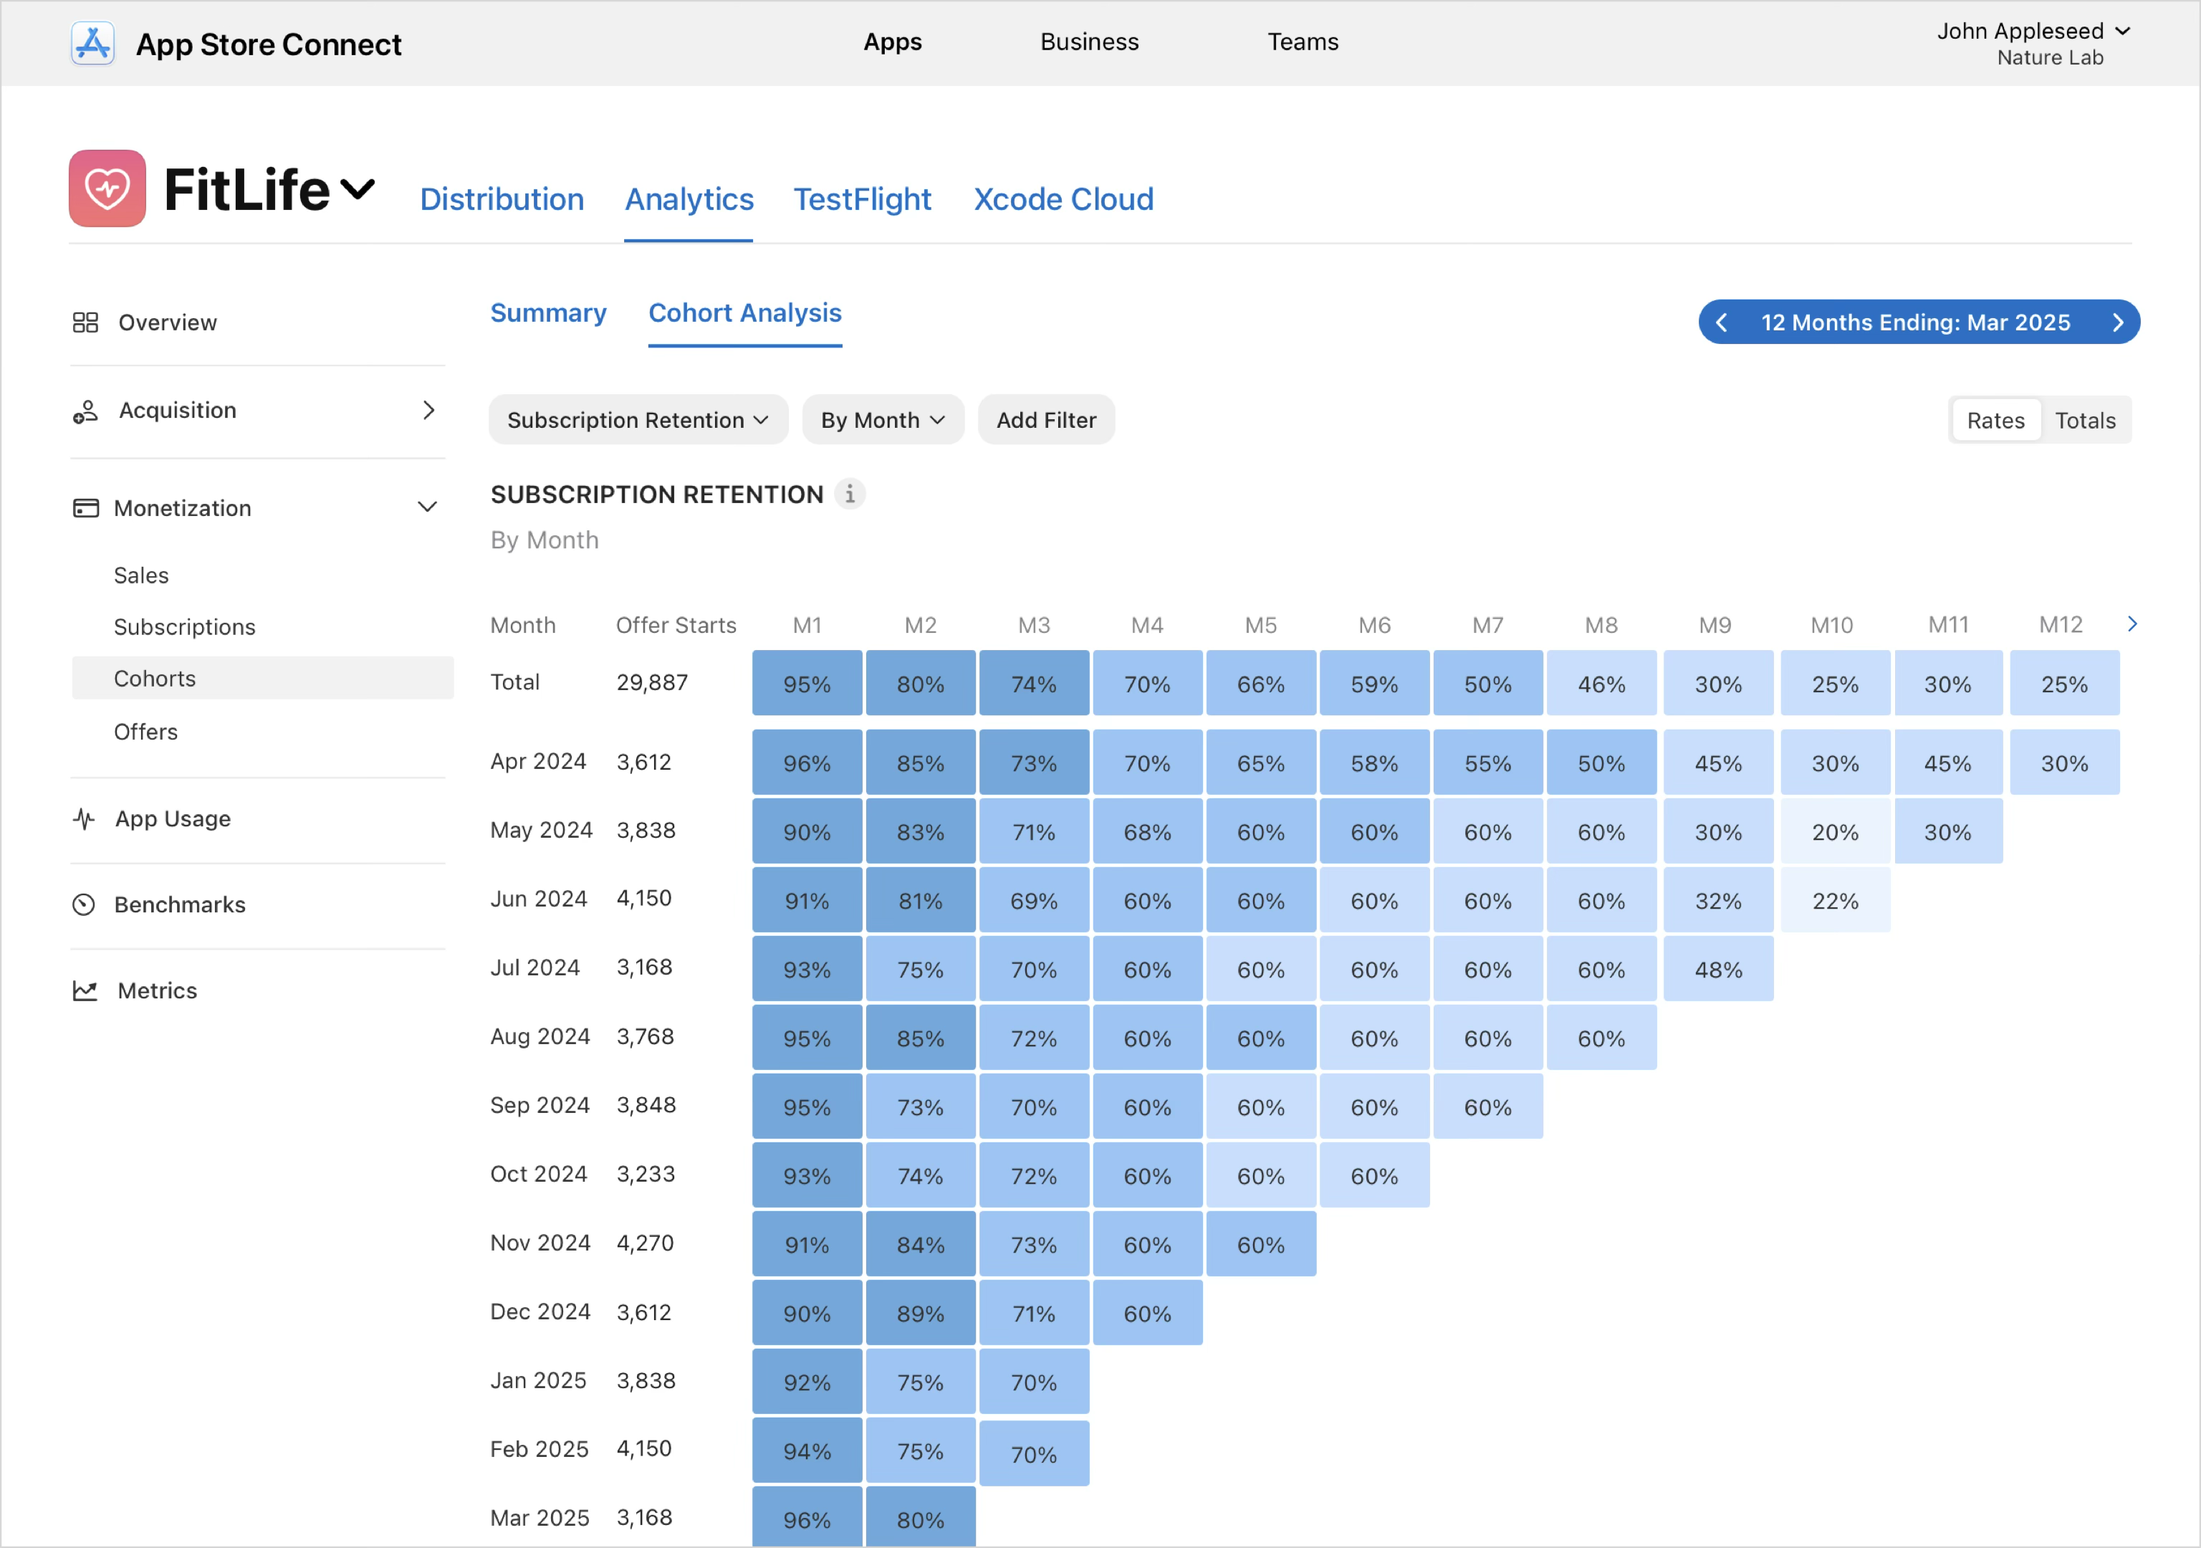
Task: Open the TestFlight tab
Action: point(862,199)
